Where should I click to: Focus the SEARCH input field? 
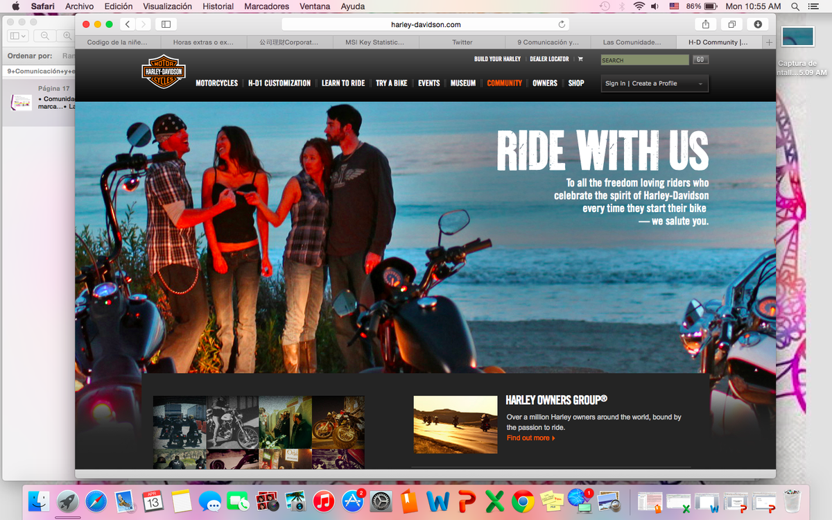[645, 60]
